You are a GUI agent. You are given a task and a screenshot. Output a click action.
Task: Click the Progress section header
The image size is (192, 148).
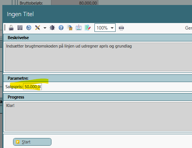click(x=98, y=97)
